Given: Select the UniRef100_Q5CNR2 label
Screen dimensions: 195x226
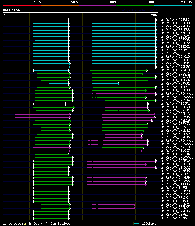Looking at the screenshot, I should (175, 208).
